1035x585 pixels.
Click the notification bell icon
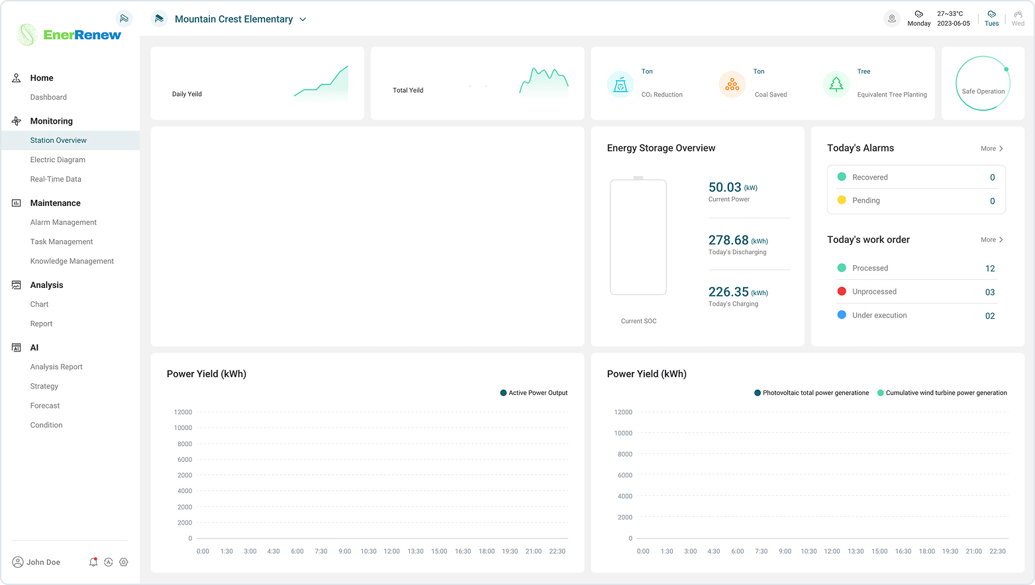[x=93, y=562]
